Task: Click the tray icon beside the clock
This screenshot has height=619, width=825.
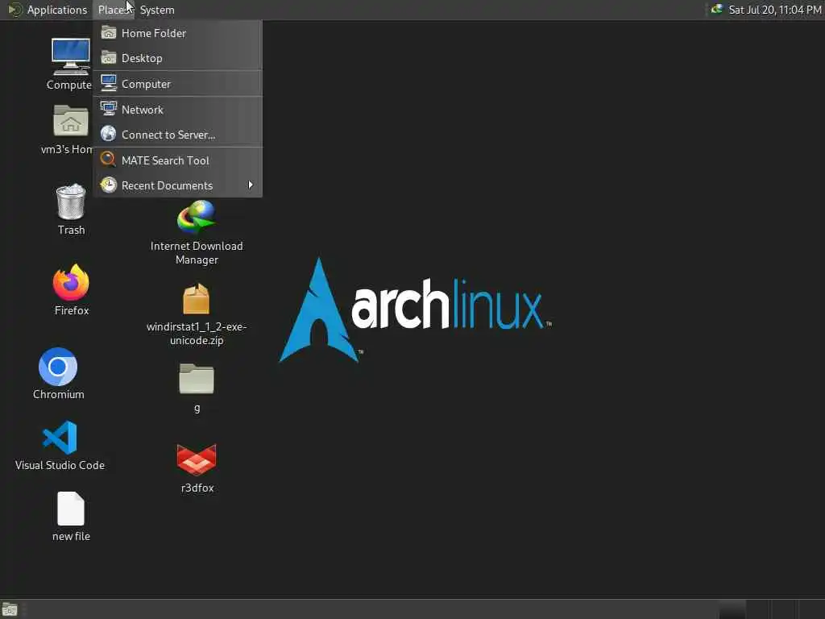Action: [716, 10]
